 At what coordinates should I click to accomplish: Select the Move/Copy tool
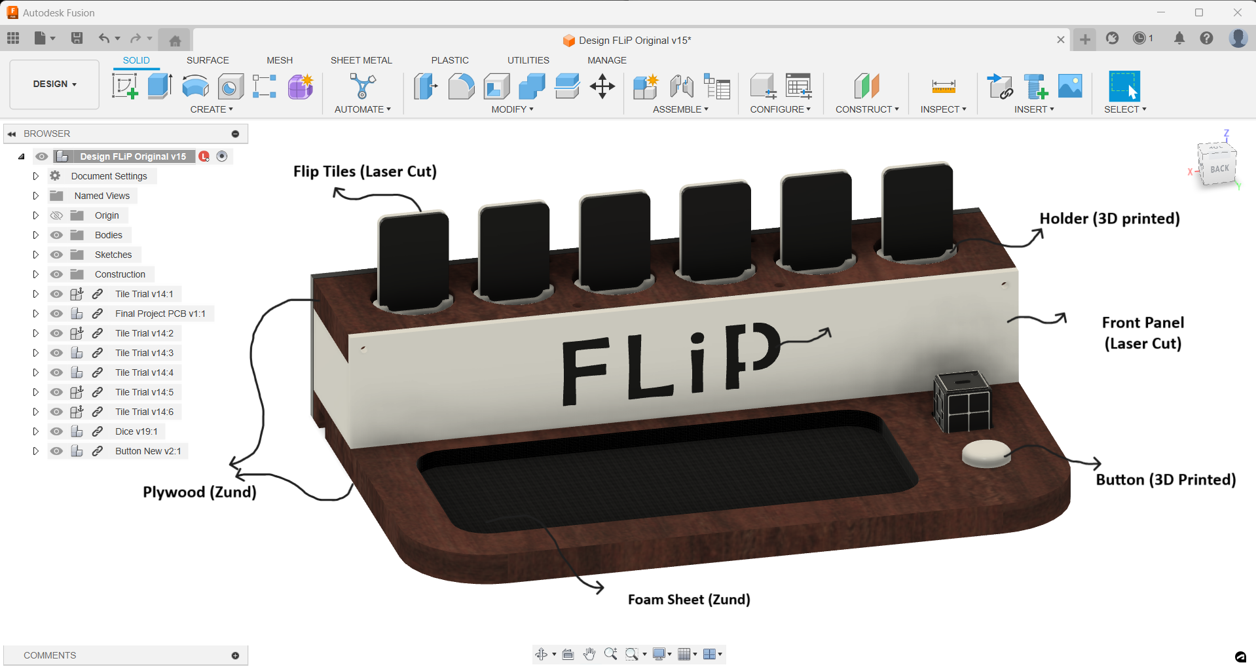(x=602, y=86)
